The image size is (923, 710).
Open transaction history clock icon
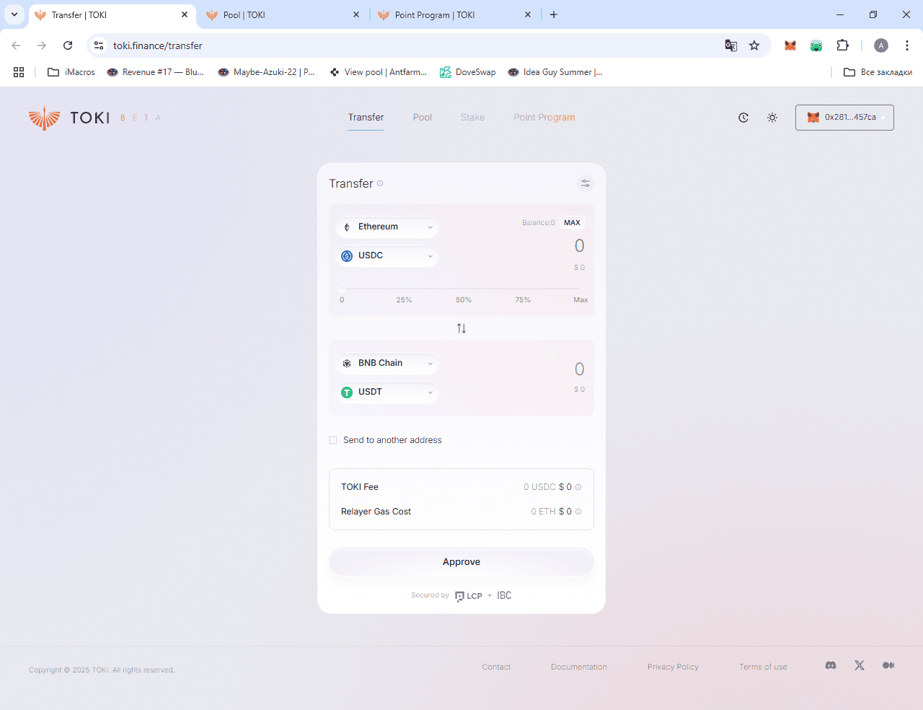(x=743, y=118)
